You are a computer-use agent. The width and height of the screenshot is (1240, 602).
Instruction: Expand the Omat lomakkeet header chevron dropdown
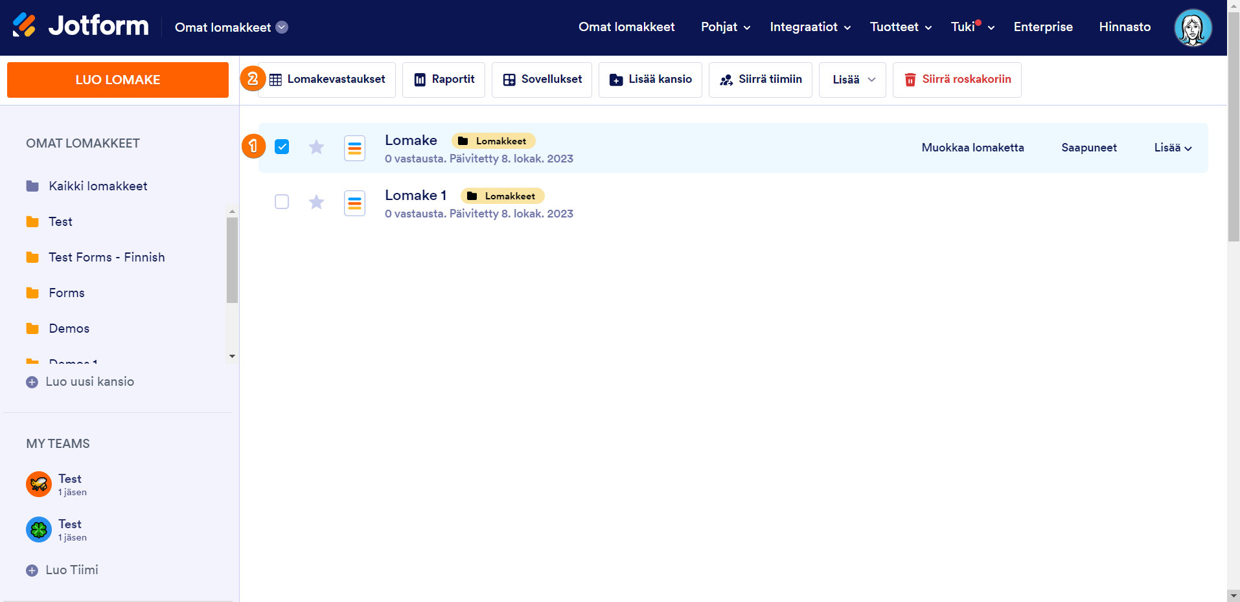pyautogui.click(x=282, y=27)
